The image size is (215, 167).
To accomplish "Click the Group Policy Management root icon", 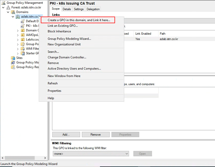I will pyautogui.click(x=3, y=3).
